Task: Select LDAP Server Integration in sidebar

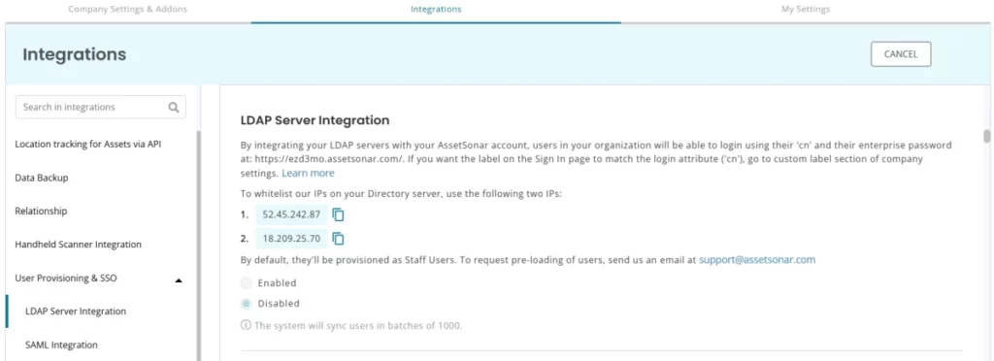Action: [x=76, y=311]
